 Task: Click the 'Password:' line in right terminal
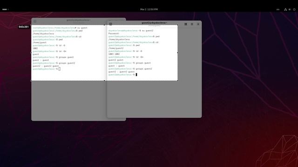tap(114, 33)
